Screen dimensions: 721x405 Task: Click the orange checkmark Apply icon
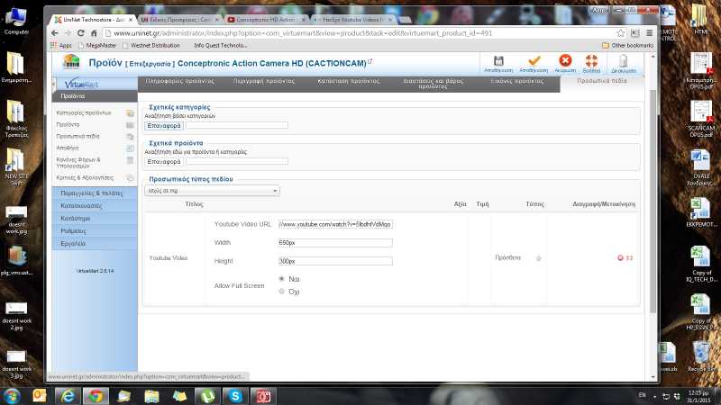click(534, 61)
